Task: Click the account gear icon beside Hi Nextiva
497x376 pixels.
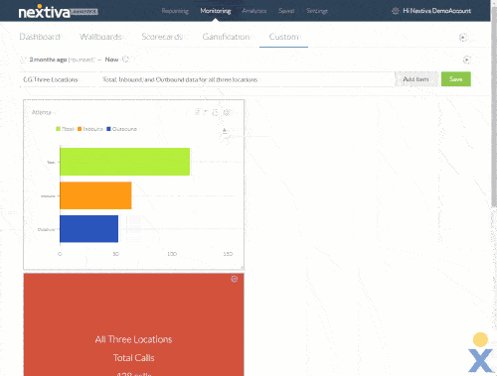Action: [396, 11]
